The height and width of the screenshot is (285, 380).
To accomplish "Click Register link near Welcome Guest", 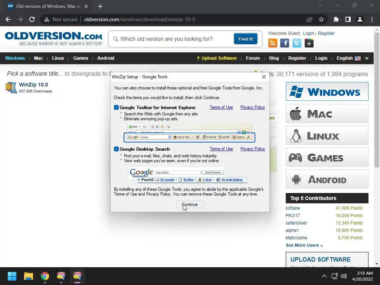I will pyautogui.click(x=326, y=33).
